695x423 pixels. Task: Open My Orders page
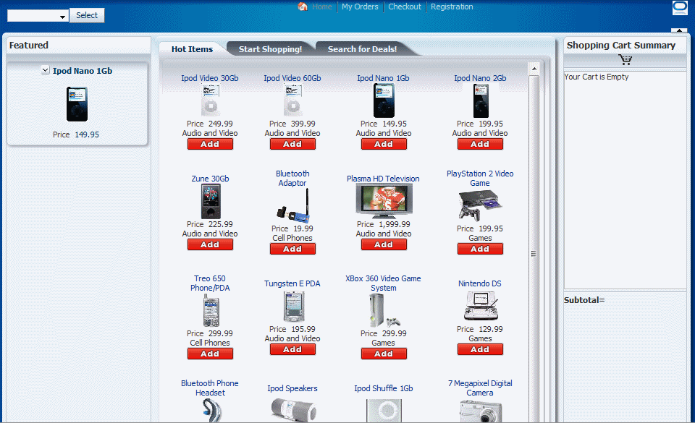click(x=360, y=7)
